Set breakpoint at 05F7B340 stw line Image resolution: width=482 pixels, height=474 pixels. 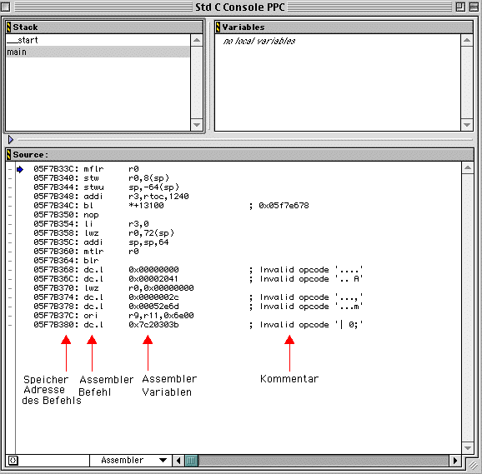[x=10, y=178]
